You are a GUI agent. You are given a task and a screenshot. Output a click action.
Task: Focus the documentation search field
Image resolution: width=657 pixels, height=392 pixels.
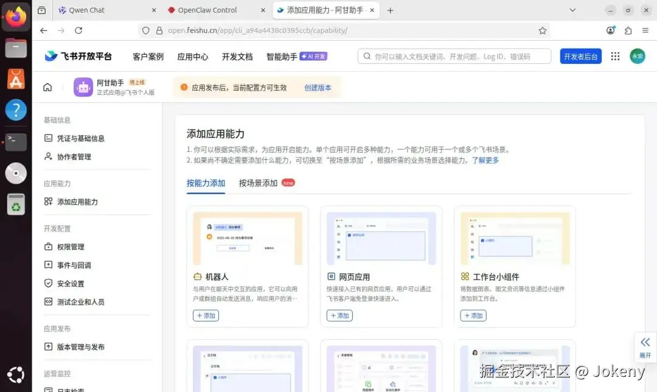point(454,56)
